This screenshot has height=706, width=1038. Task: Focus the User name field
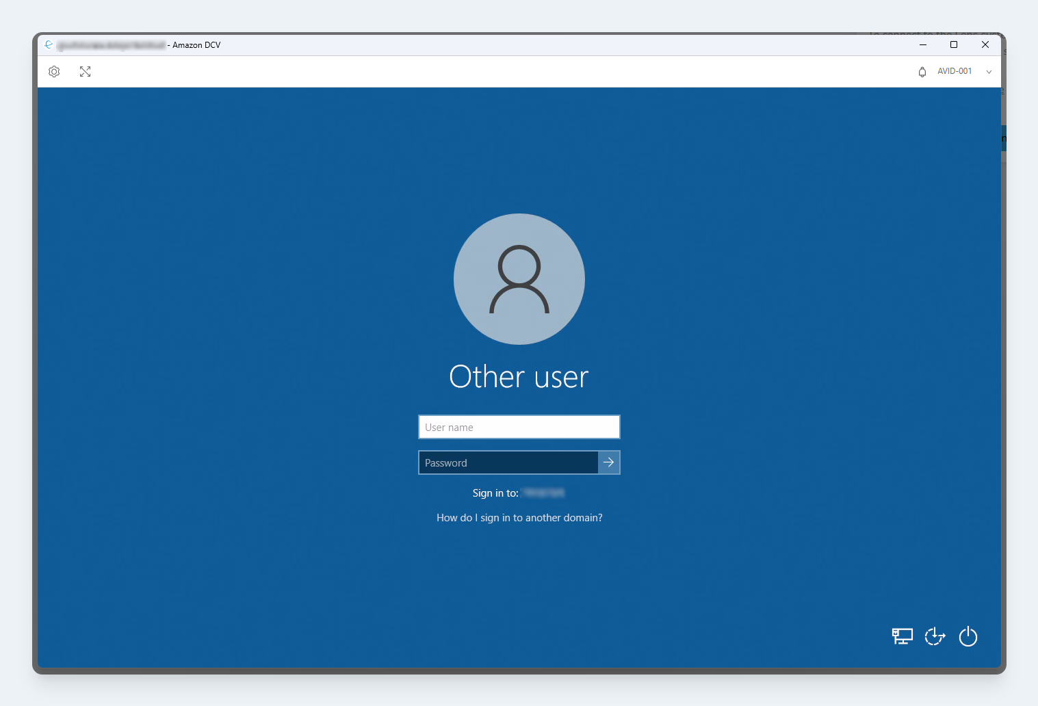point(519,427)
